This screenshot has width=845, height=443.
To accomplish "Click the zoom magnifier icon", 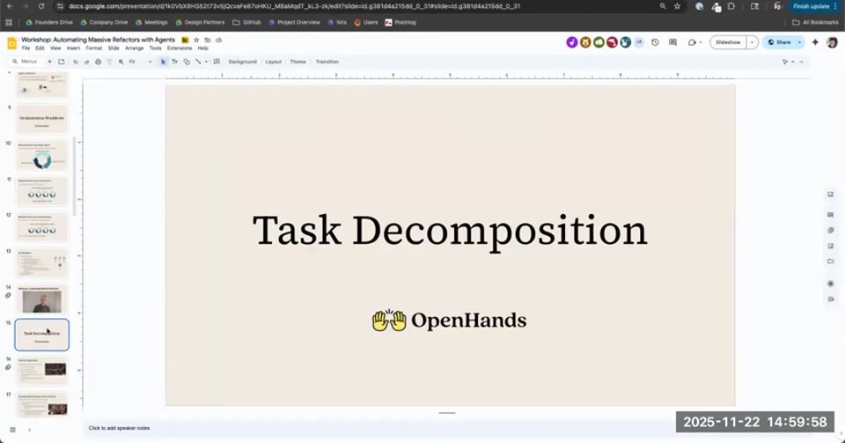I will (121, 62).
